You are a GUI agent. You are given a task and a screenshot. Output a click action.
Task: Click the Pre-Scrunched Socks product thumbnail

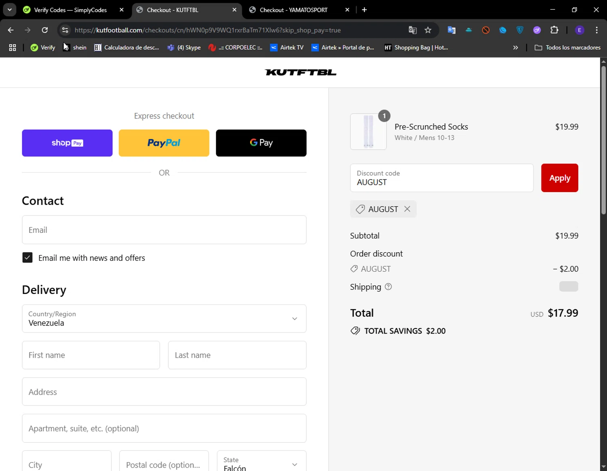coord(368,132)
